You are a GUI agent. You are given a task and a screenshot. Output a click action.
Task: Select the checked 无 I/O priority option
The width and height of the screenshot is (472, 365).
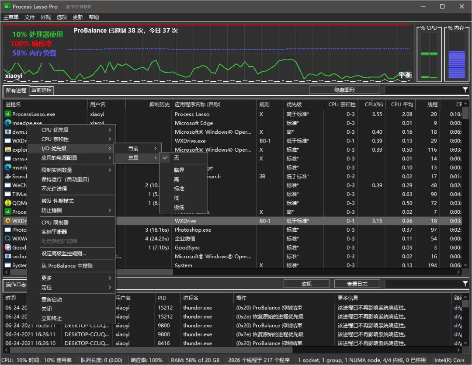tap(177, 158)
